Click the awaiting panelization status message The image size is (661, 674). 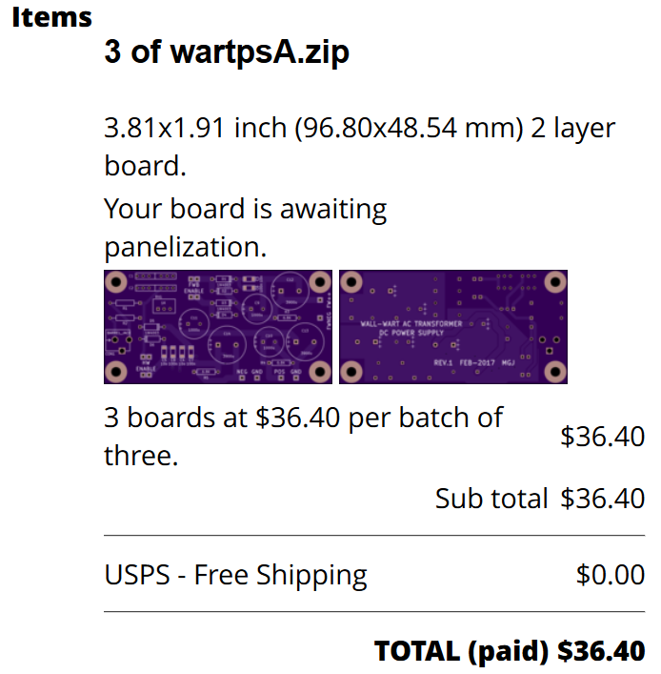[x=245, y=228]
